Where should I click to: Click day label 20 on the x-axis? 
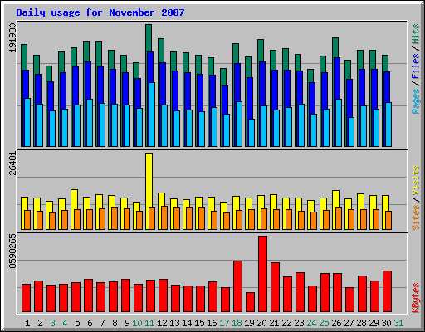(261, 323)
